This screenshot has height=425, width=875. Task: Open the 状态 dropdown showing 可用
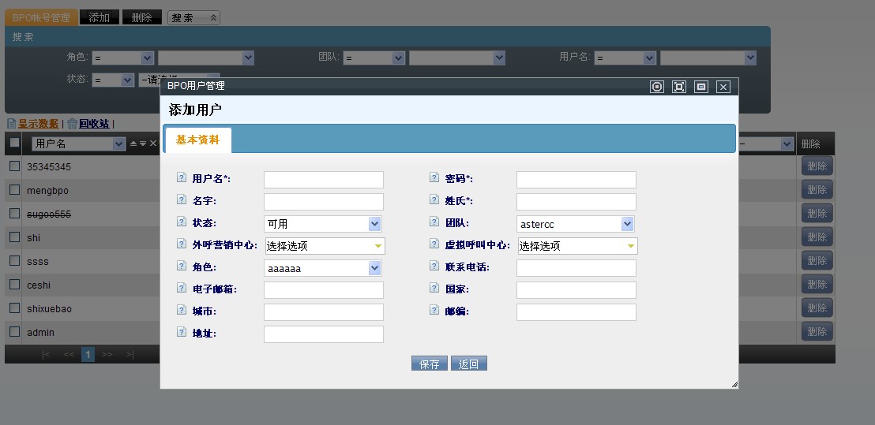pos(323,224)
